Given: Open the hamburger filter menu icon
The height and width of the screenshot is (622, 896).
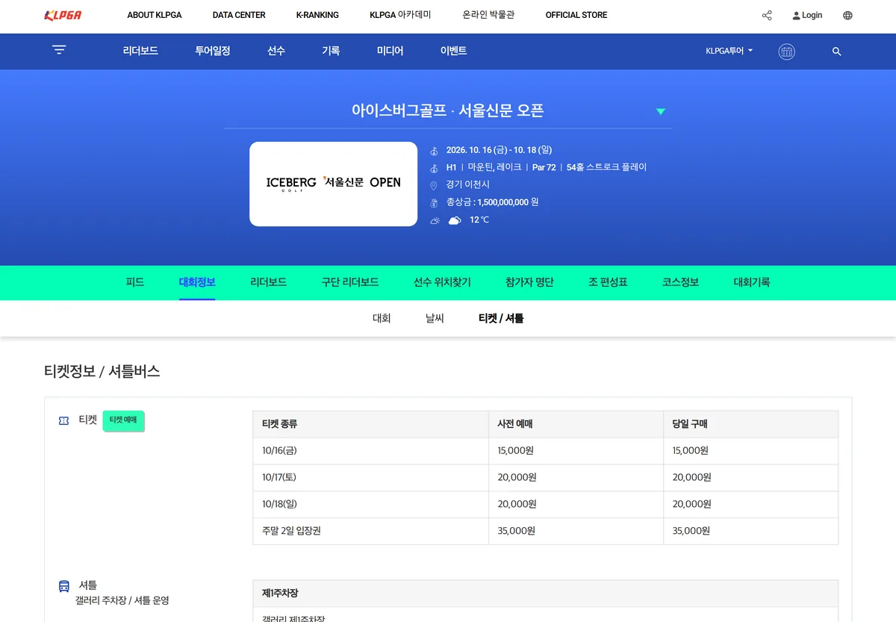Looking at the screenshot, I should pyautogui.click(x=59, y=50).
